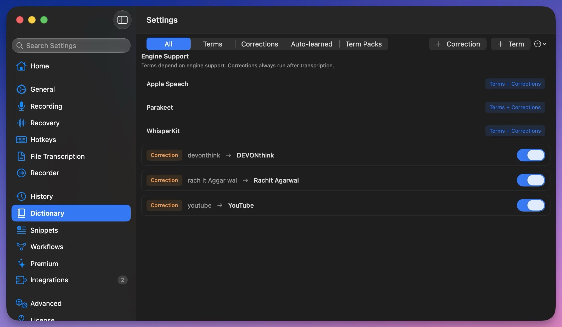Open the Corrections tab

click(260, 44)
